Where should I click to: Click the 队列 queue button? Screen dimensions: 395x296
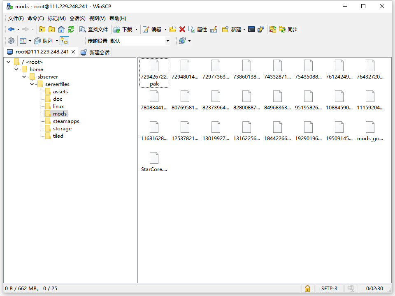[43, 41]
